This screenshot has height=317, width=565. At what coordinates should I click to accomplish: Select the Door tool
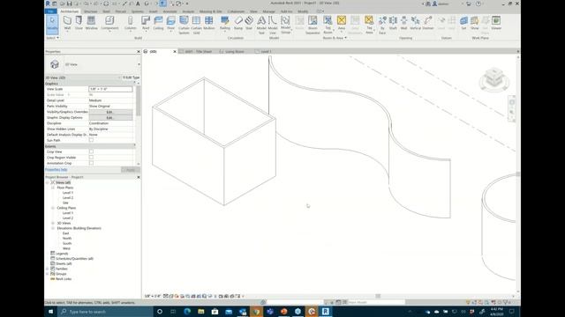coord(79,23)
